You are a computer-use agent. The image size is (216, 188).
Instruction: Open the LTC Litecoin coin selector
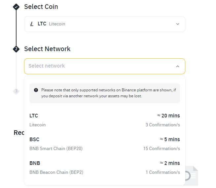pyautogui.click(x=104, y=24)
